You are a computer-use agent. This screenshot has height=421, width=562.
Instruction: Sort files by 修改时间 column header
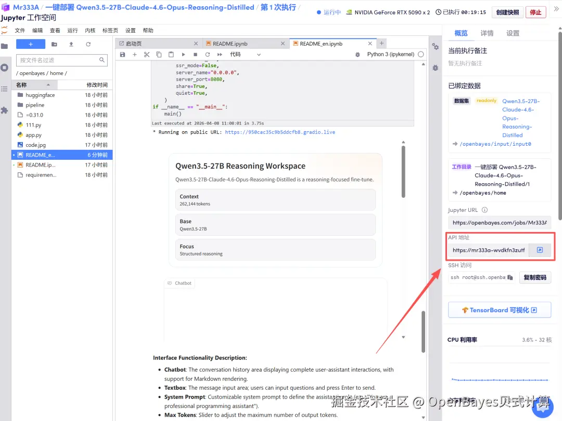[x=85, y=85]
